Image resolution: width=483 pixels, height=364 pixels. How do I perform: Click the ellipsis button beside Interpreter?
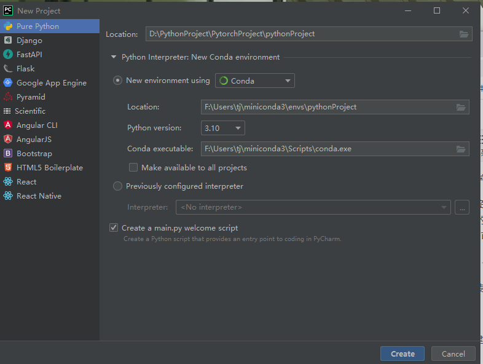coord(462,207)
